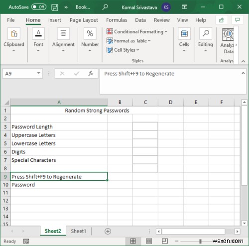Open the Format as Table dropdown
The image size is (249, 246).
[128, 41]
